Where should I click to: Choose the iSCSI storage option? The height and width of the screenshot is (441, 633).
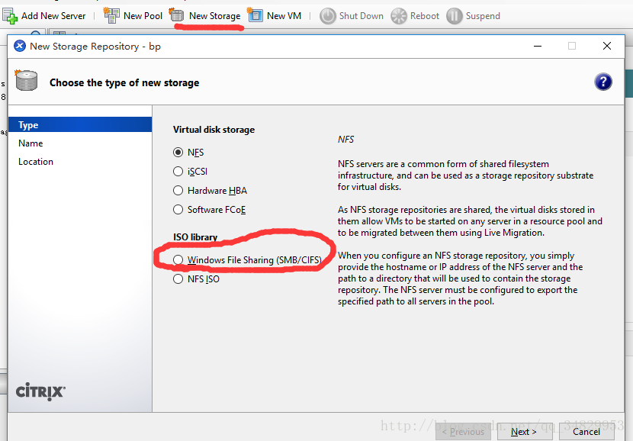point(178,172)
